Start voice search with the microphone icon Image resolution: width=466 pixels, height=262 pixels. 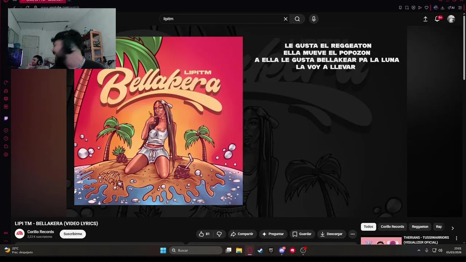point(314,19)
